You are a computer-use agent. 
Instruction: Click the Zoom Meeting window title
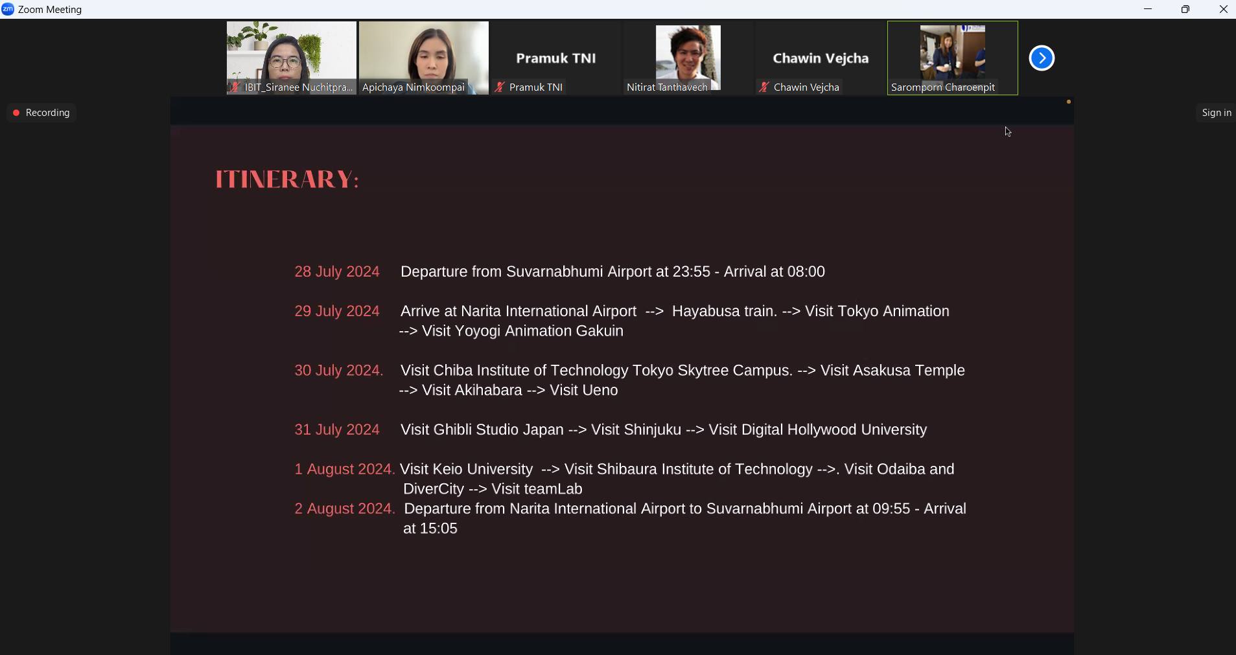click(x=51, y=10)
